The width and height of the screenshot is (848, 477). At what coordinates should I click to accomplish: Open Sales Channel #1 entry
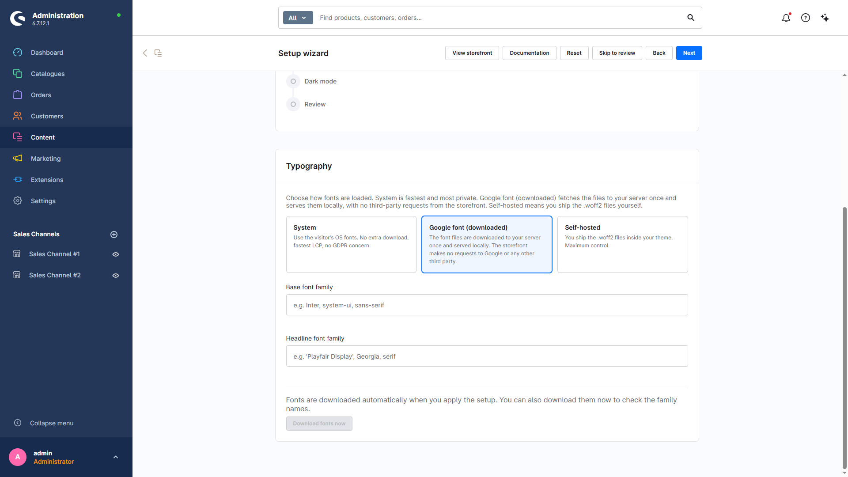[x=54, y=254]
